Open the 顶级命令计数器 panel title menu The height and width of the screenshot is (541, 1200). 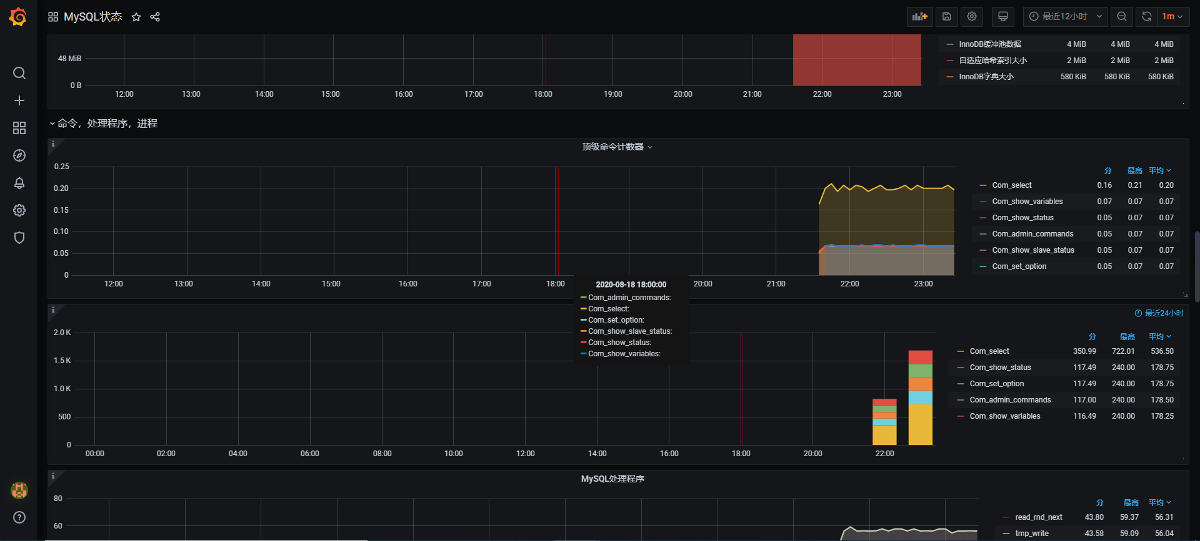[x=617, y=147]
